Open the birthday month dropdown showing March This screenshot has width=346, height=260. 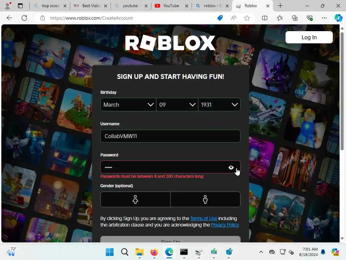coord(128,105)
